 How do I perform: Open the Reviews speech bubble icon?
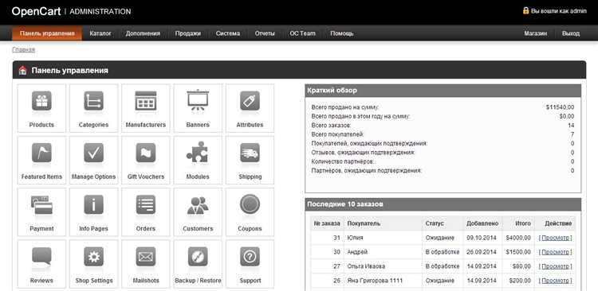coord(41,257)
